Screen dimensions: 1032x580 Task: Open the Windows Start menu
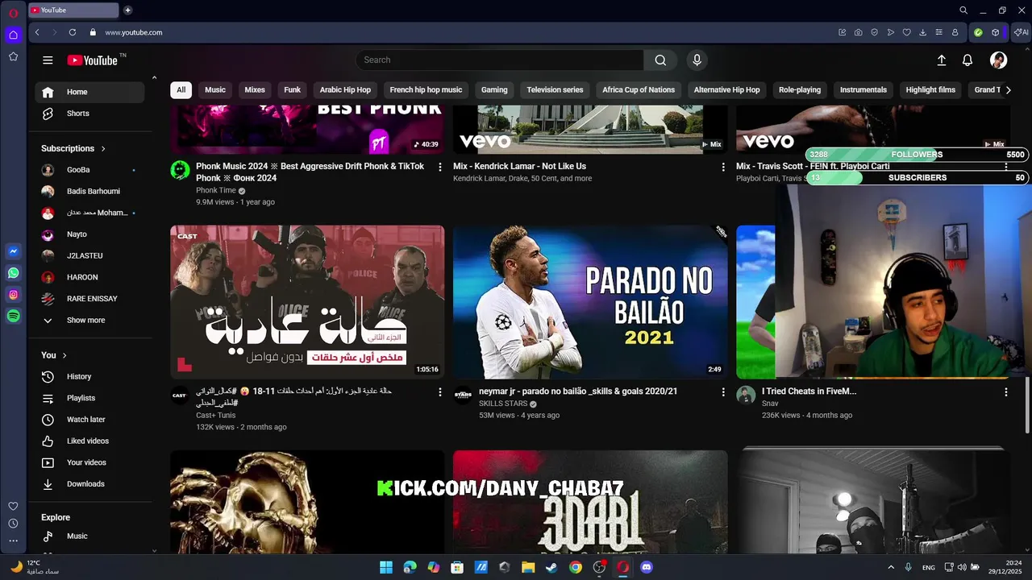tap(386, 567)
